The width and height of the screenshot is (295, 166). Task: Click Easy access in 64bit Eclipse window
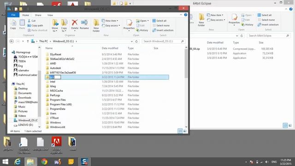(216, 20)
